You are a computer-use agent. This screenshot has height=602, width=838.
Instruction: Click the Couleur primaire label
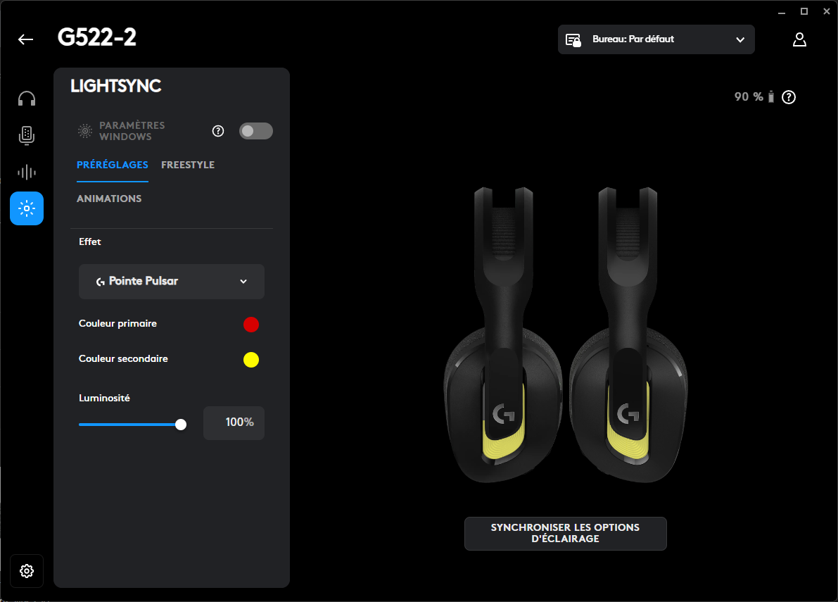(x=118, y=323)
